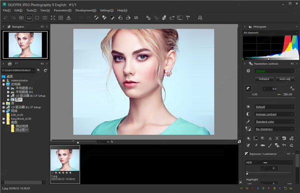
Task: Click the Initialize button
Action: (x=264, y=79)
